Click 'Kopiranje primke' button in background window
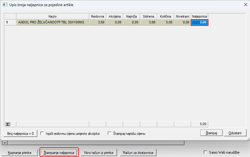 [20, 153]
